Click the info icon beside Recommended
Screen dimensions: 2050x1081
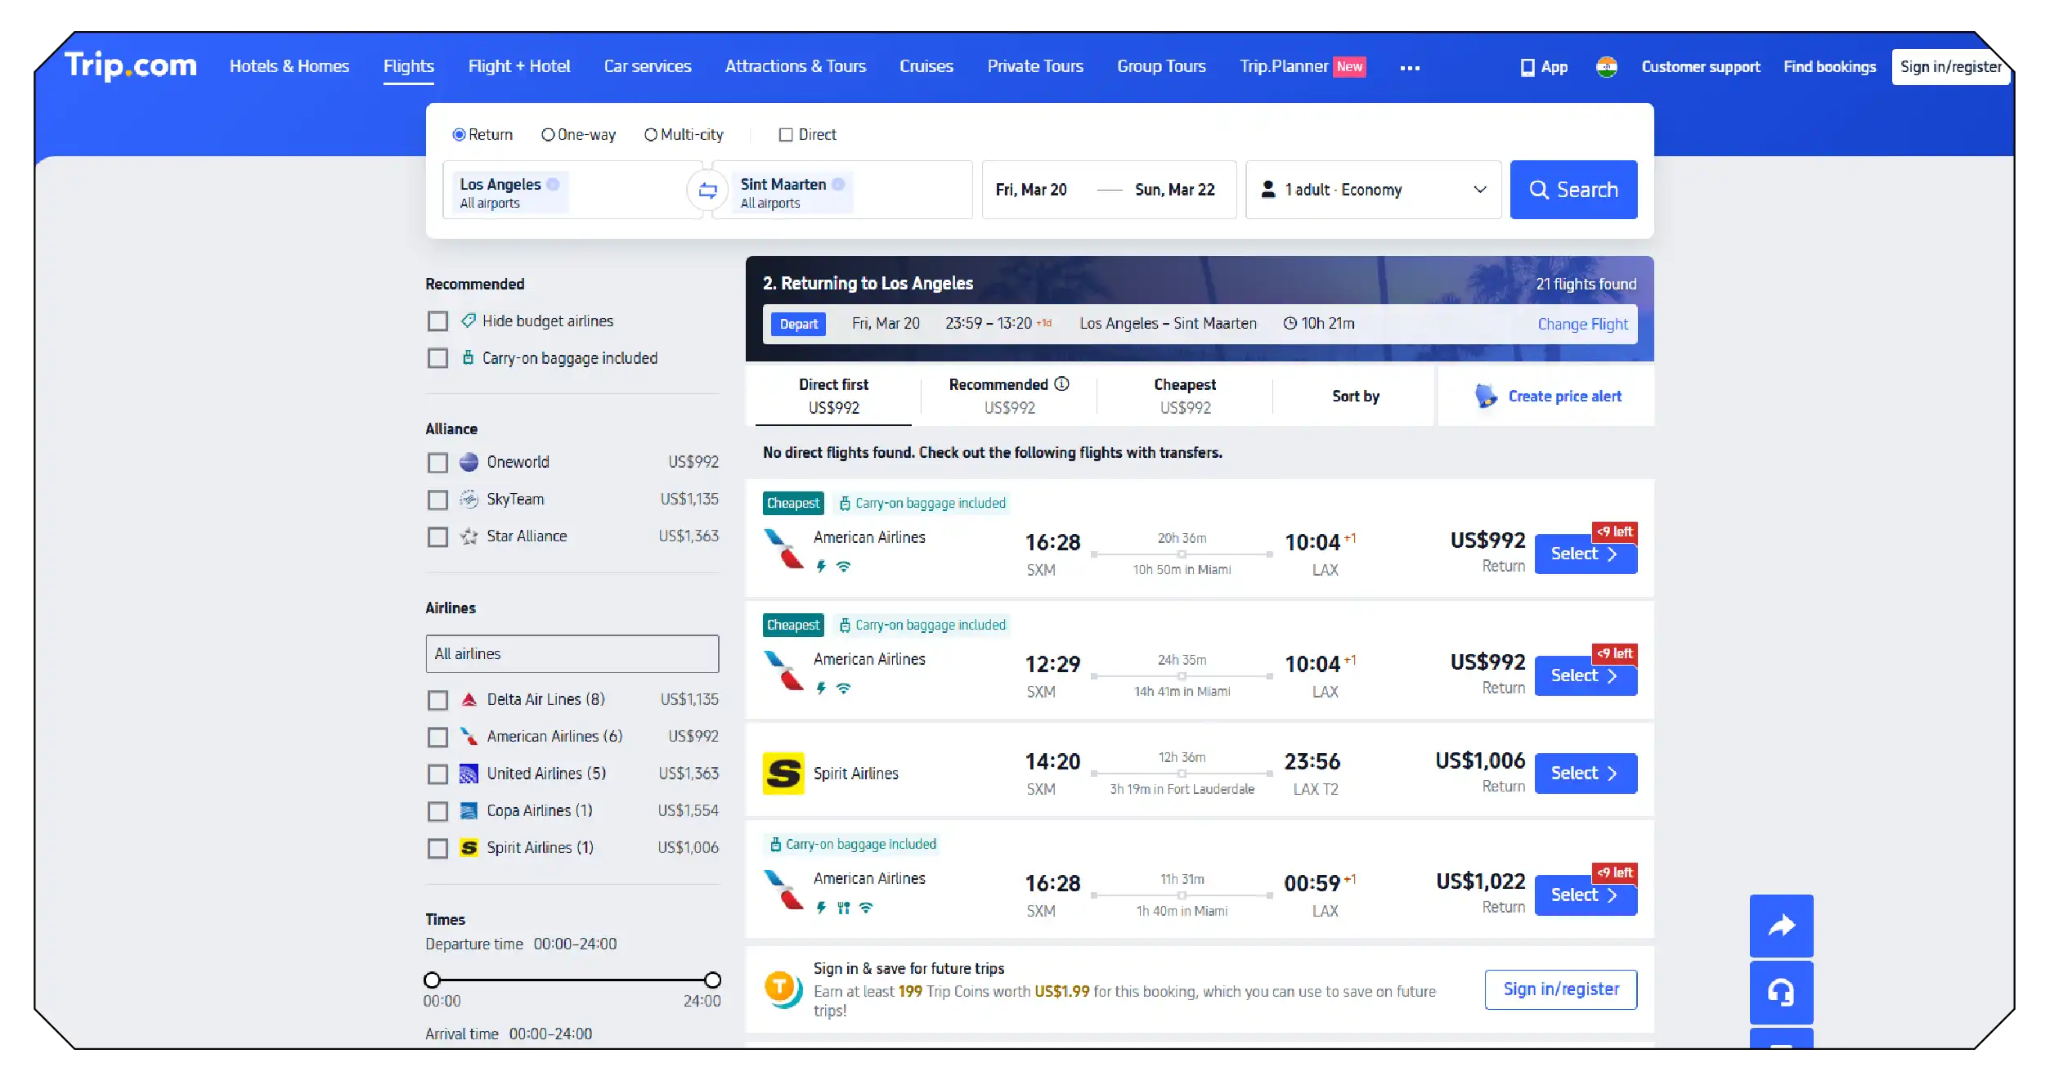1061,384
